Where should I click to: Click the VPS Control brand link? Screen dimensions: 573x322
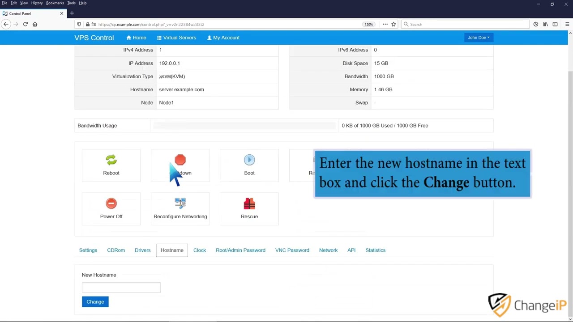click(94, 38)
